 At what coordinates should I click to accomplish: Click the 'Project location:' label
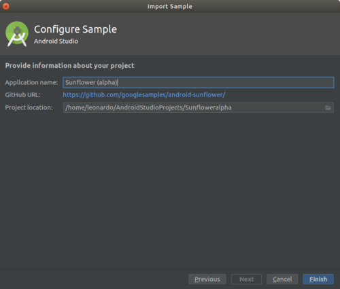click(29, 107)
